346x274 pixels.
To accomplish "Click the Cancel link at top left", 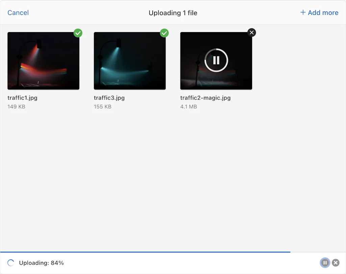I will 18,12.
